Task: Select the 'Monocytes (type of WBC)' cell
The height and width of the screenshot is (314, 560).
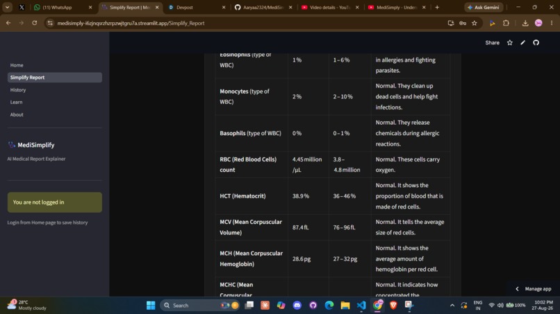Action: [x=252, y=96]
